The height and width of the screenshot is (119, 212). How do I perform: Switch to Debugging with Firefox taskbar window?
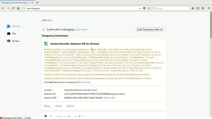point(12,118)
